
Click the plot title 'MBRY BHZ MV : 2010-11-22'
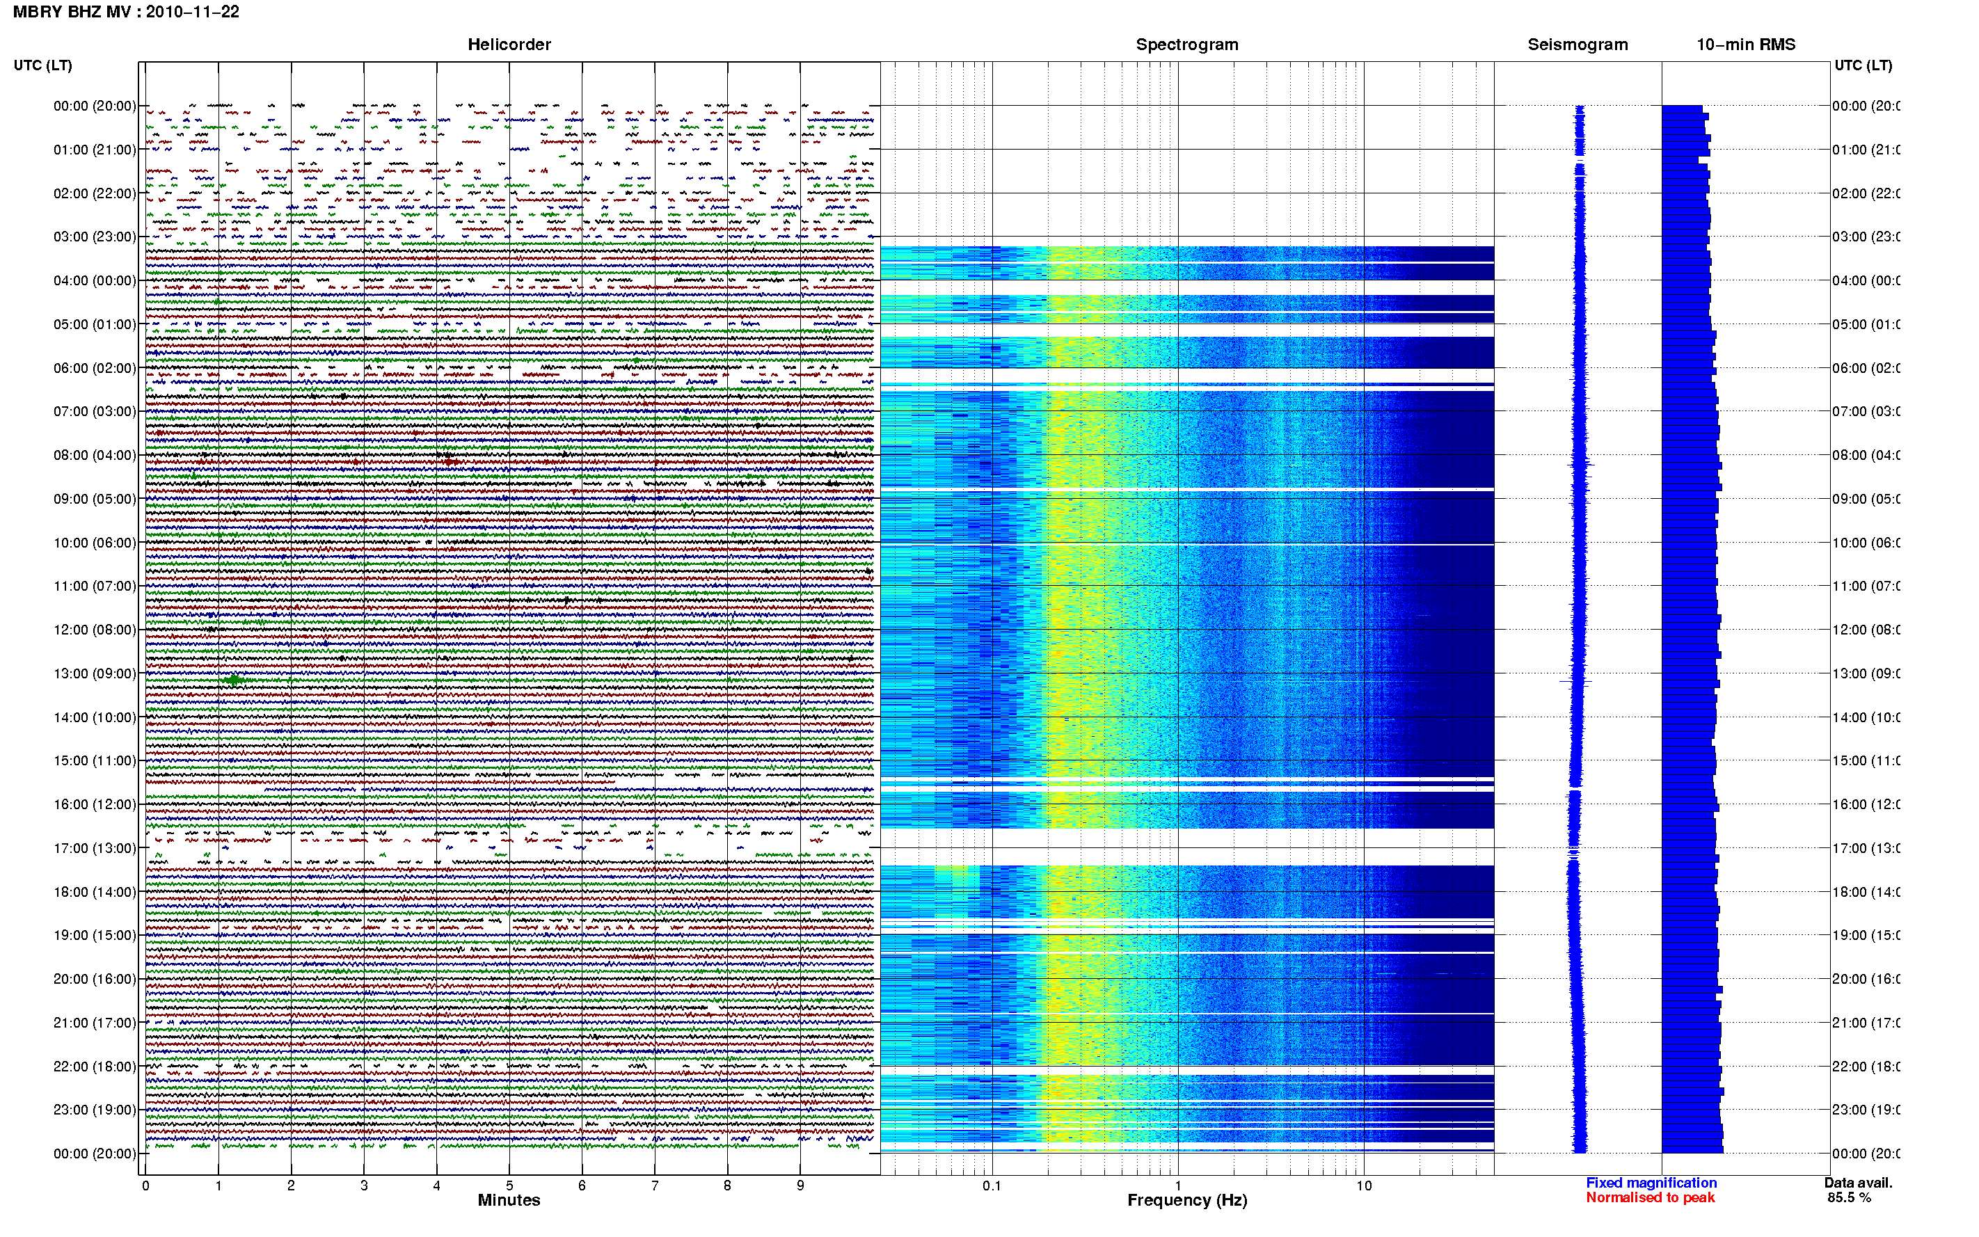(x=126, y=13)
